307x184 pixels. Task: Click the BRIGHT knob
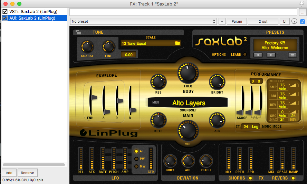[217, 82]
